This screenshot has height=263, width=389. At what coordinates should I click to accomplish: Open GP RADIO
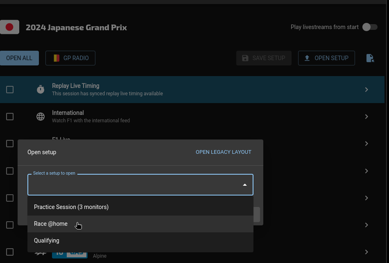click(x=70, y=58)
